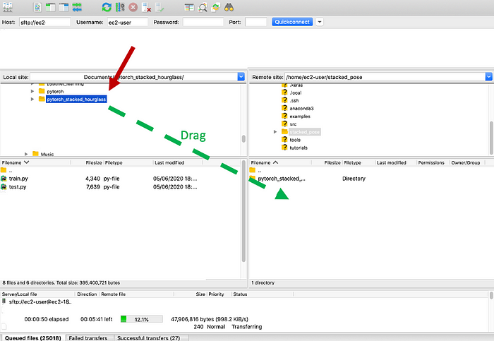Image resolution: width=494 pixels, height=341 pixels.
Task: Expand the pytorch_stacked_hourglass local folder
Action: [32, 100]
